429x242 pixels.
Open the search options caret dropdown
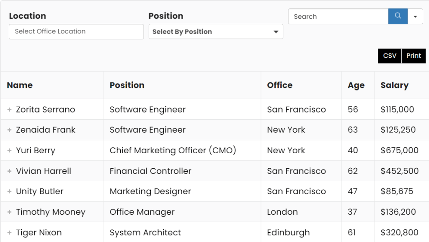tap(415, 16)
